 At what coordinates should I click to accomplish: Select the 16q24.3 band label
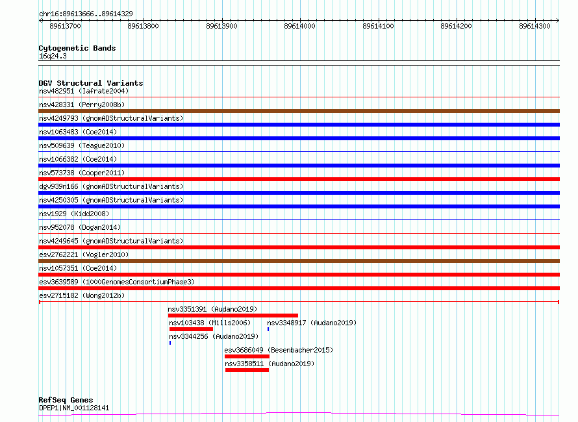tap(53, 56)
